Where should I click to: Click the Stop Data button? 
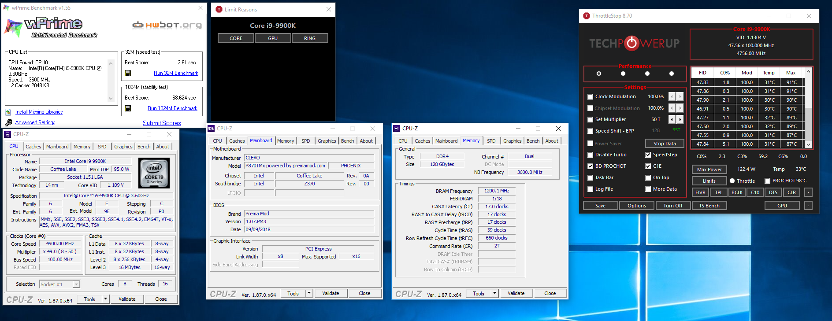[x=665, y=144]
